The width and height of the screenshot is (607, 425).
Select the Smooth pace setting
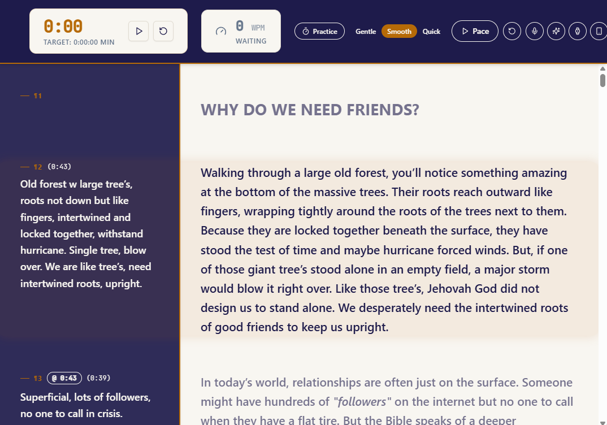(x=399, y=31)
